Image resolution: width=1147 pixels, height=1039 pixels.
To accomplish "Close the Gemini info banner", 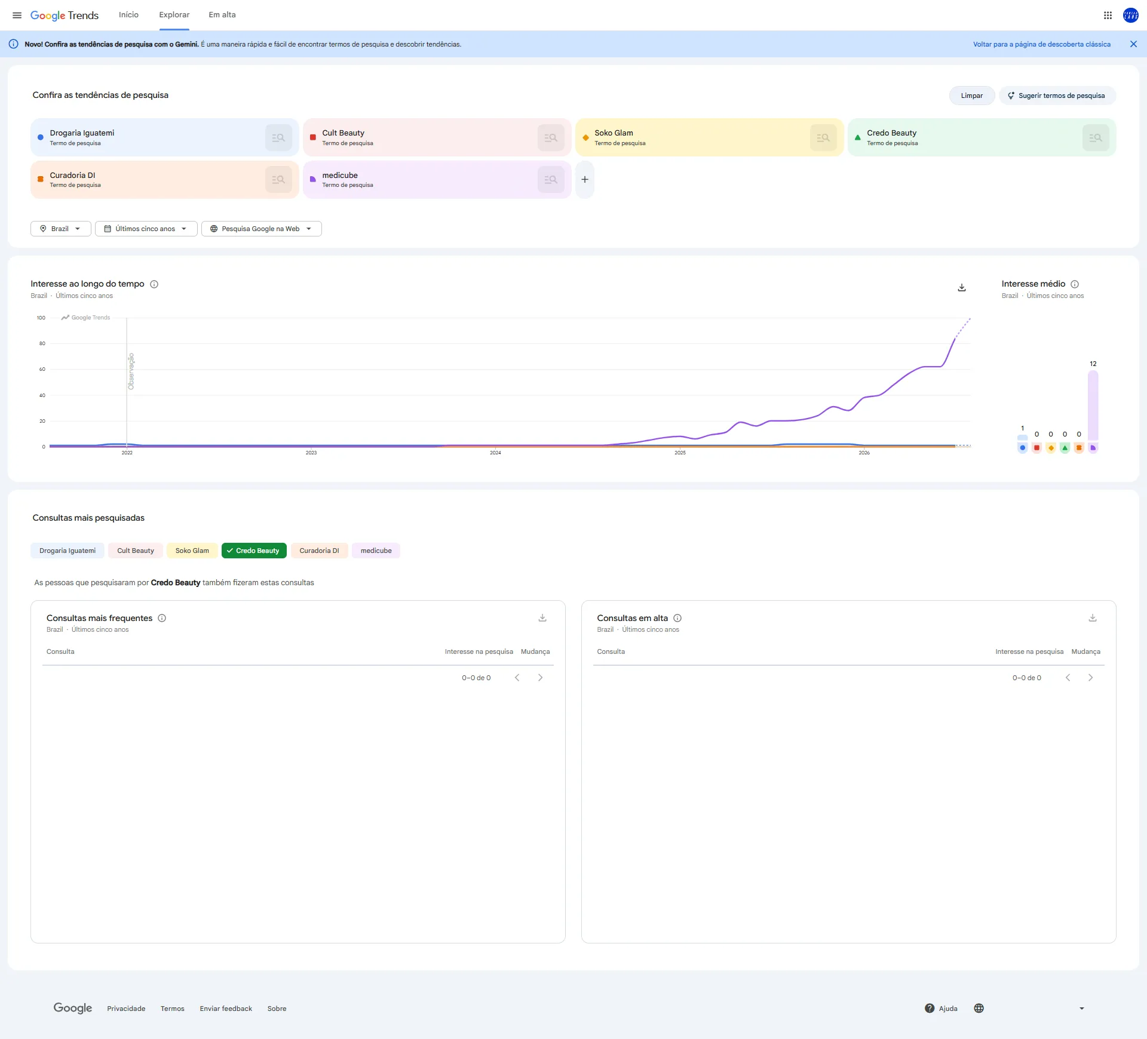I will point(1133,44).
